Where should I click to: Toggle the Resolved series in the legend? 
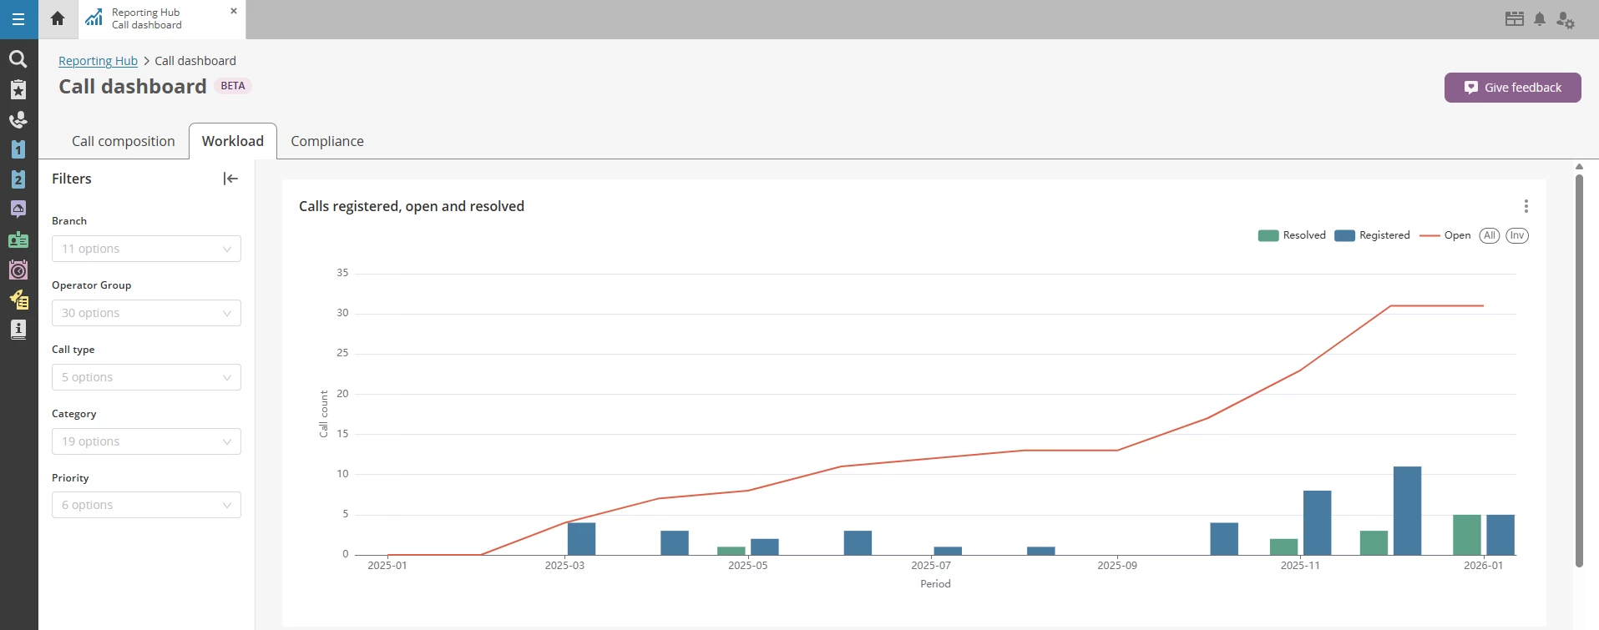(1292, 235)
